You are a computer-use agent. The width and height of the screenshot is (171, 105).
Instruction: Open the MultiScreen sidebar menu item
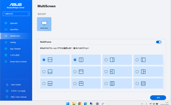pyautogui.click(x=16, y=36)
